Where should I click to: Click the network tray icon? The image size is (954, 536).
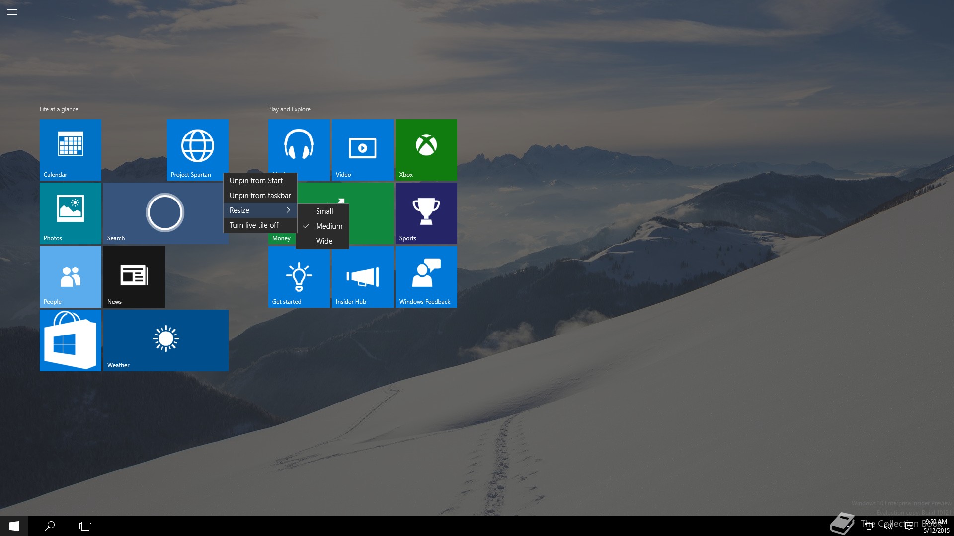click(868, 526)
